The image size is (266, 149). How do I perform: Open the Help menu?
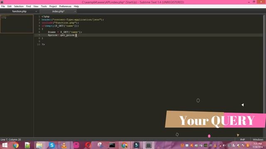pos(76,7)
